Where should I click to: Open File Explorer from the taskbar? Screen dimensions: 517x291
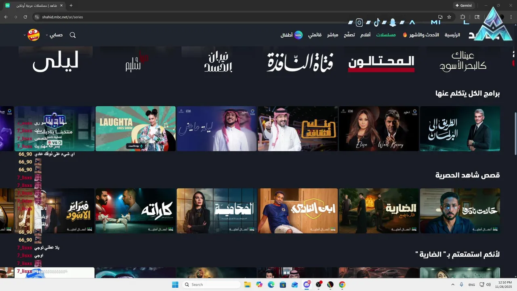click(x=247, y=285)
